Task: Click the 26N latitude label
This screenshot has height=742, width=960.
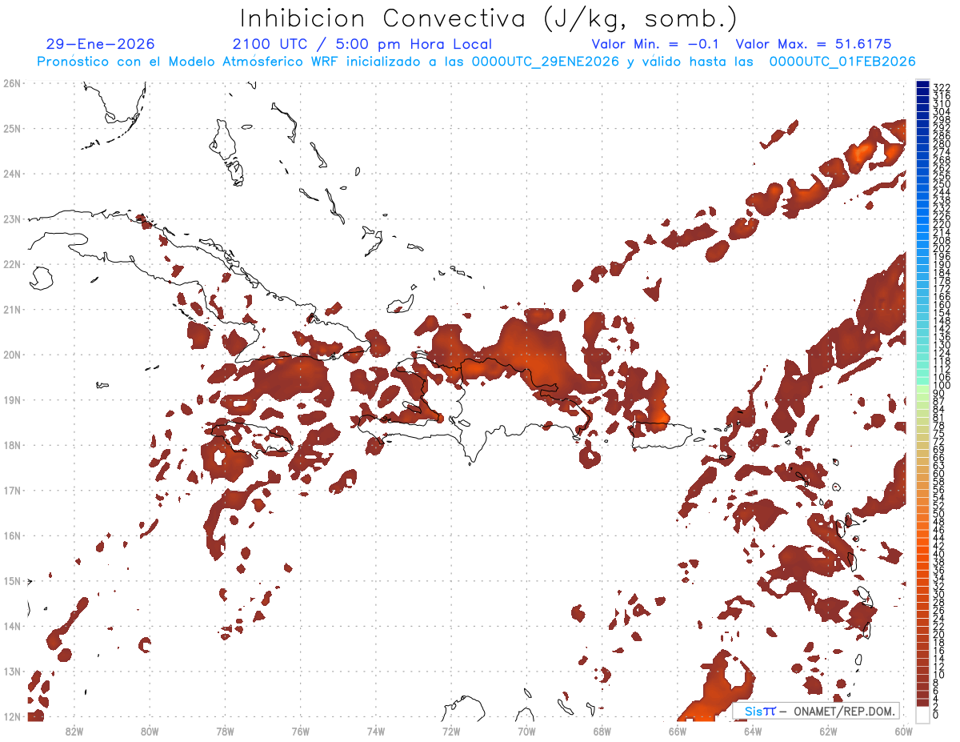Action: [11, 83]
